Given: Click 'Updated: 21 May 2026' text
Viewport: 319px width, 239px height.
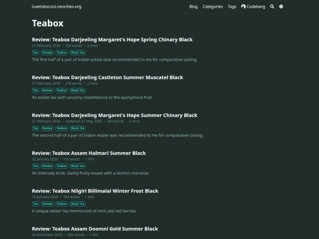Looking at the screenshot, I should click(83, 122).
